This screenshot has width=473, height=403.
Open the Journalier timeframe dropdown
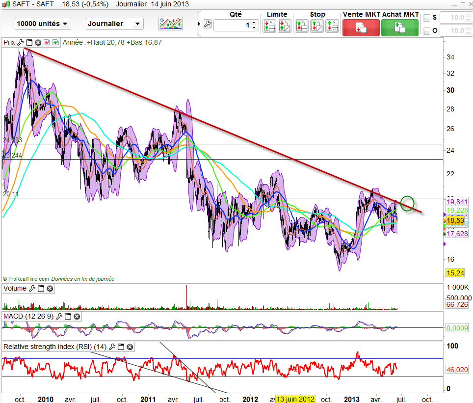coord(114,24)
